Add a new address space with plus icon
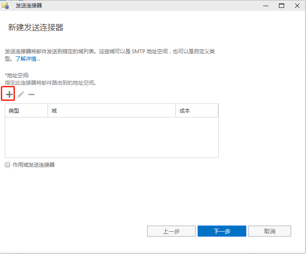Screen dimensions: 306x254 pos(9,95)
